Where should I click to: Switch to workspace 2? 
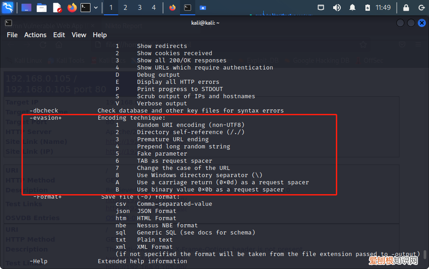click(x=125, y=8)
